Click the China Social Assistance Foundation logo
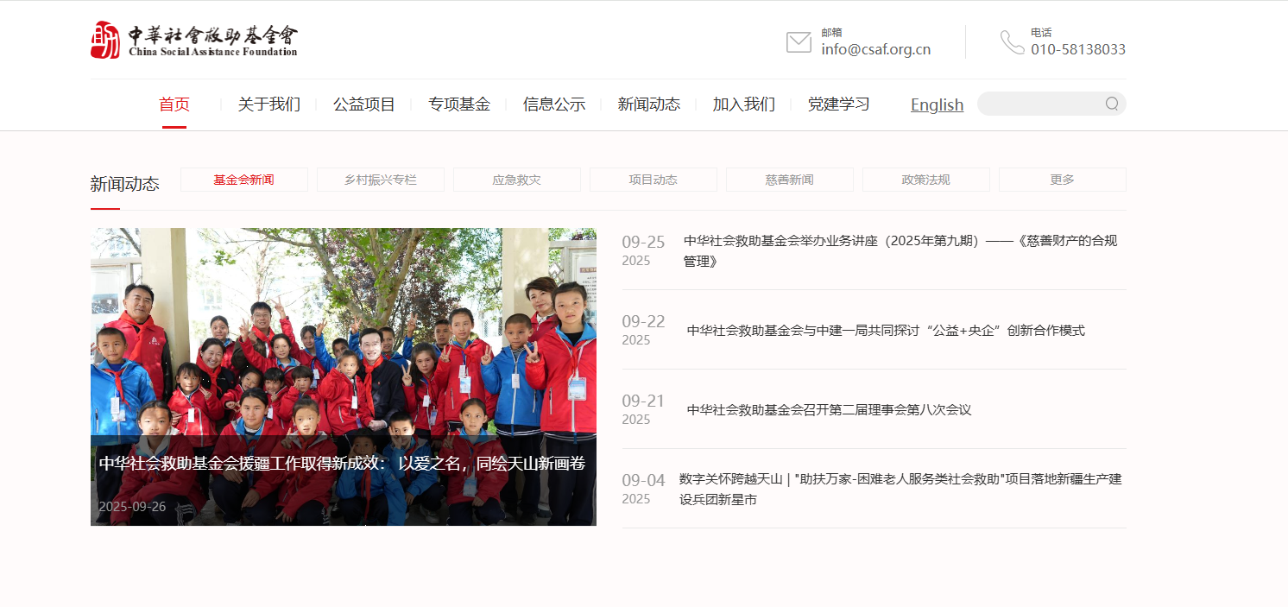The image size is (1288, 607). (x=193, y=40)
